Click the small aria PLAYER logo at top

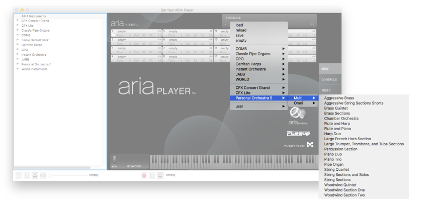124,24
